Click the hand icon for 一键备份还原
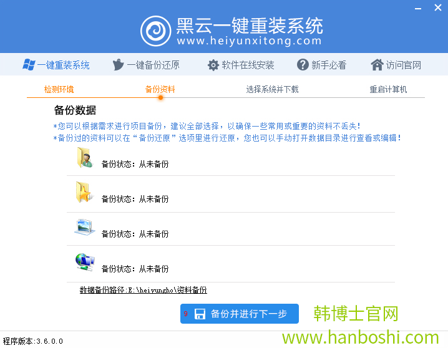Screen dimensions: 448x348 (x=118, y=64)
